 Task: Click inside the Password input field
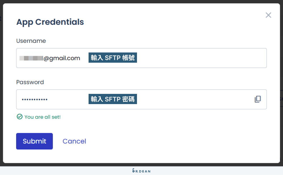184,99
